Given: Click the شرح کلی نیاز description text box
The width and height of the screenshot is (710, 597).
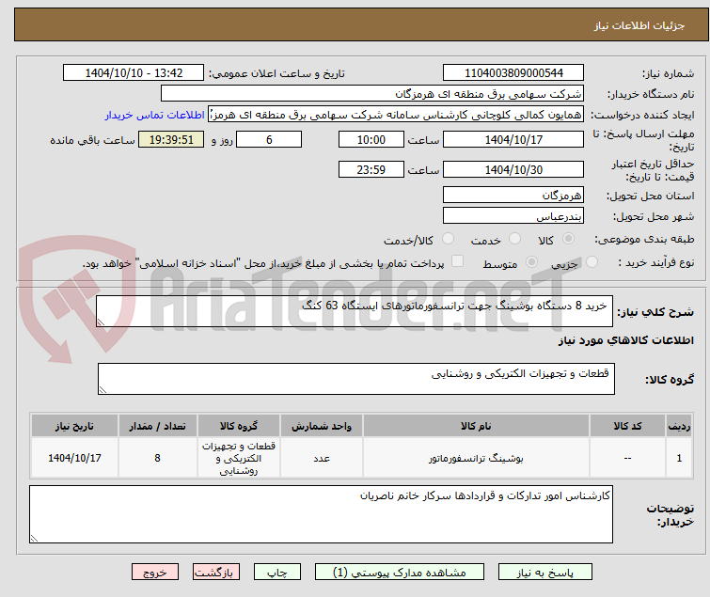Looking at the screenshot, I should 355,311.
